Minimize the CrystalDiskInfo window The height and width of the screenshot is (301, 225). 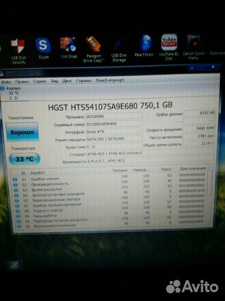click(192, 68)
